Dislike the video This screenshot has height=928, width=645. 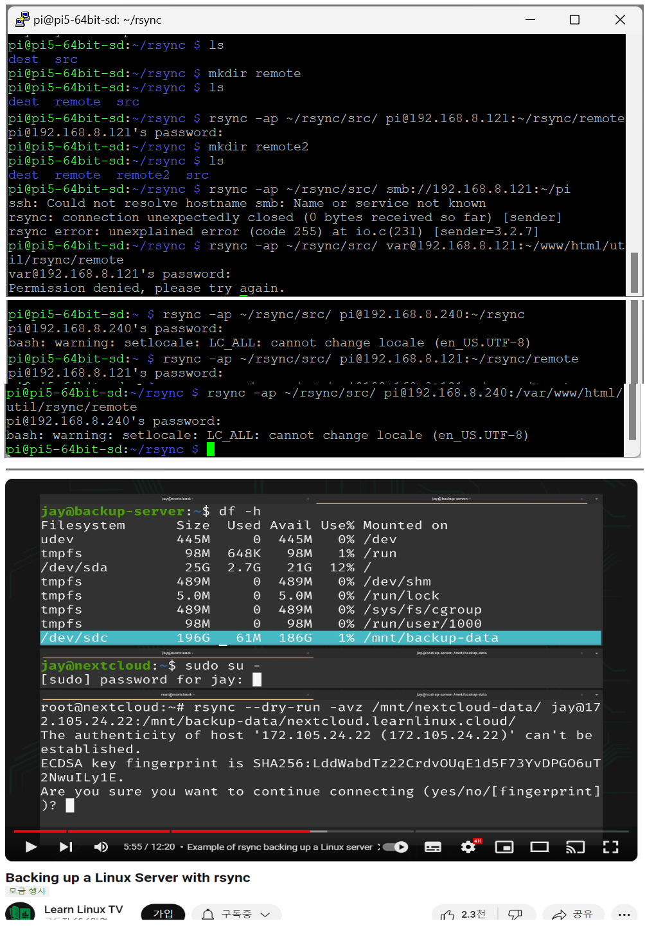pyautogui.click(x=515, y=914)
